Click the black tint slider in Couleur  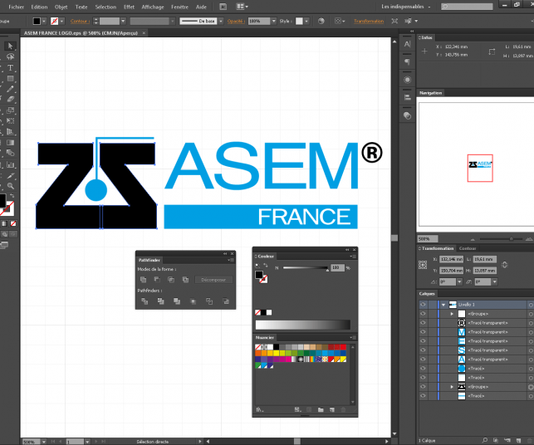coord(306,268)
